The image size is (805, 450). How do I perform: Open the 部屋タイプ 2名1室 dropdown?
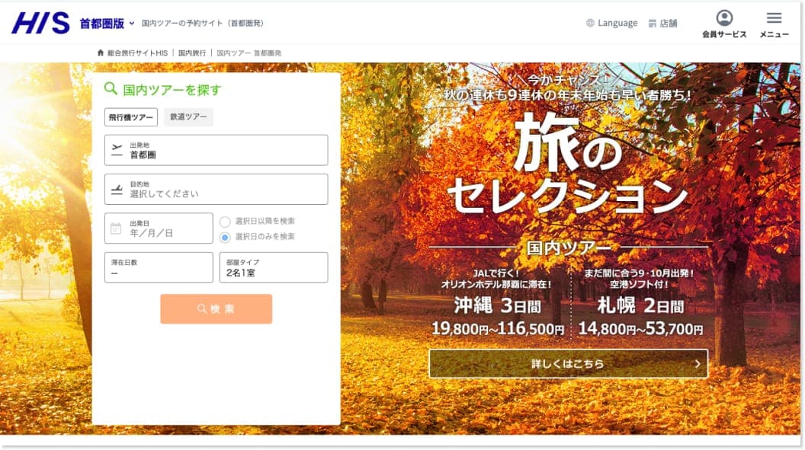pyautogui.click(x=274, y=267)
